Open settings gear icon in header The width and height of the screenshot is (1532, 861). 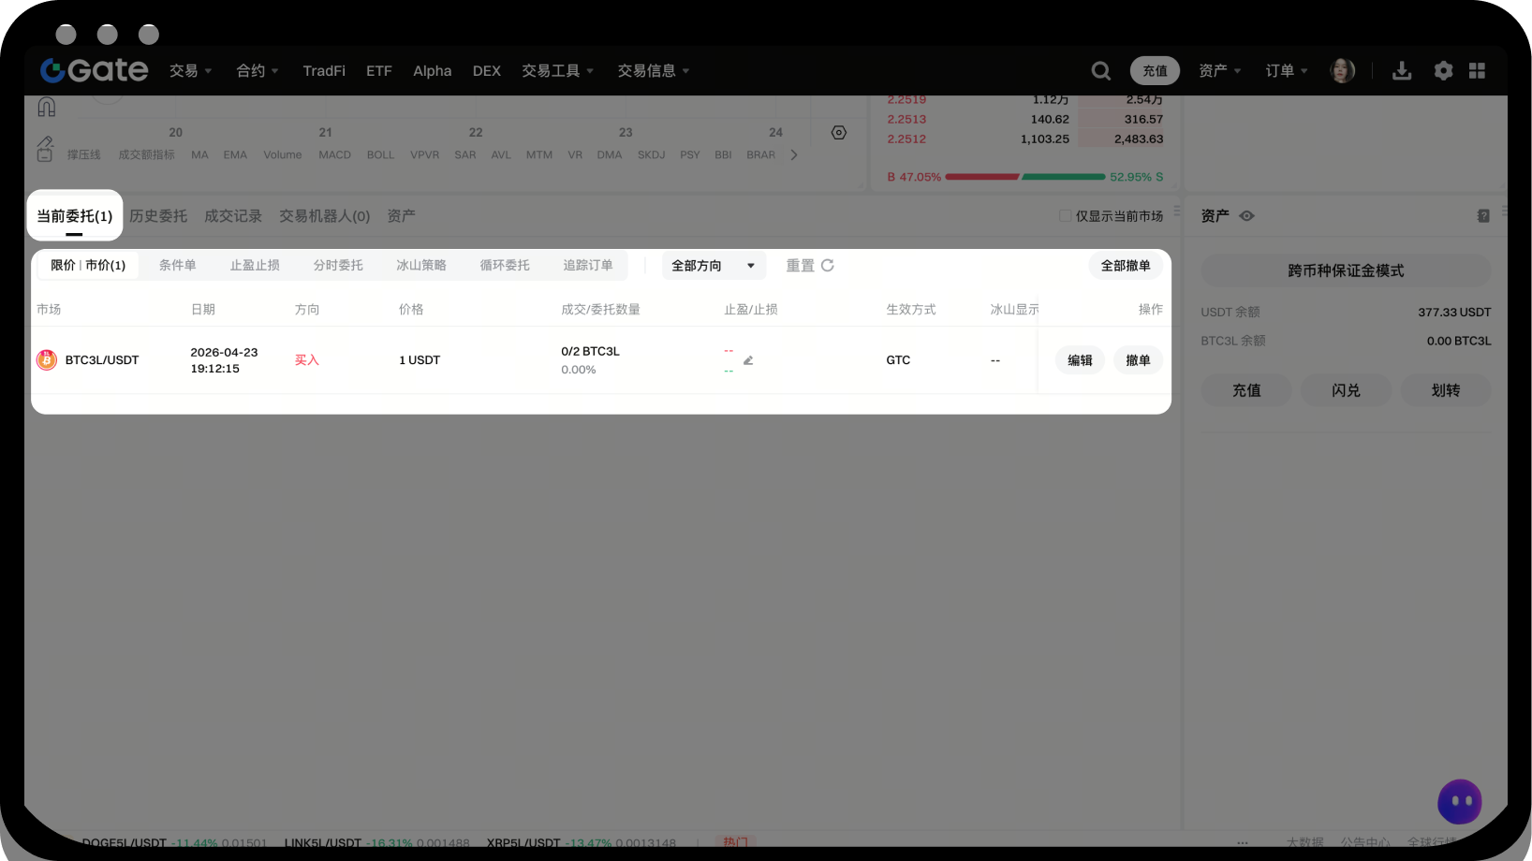pos(1443,71)
